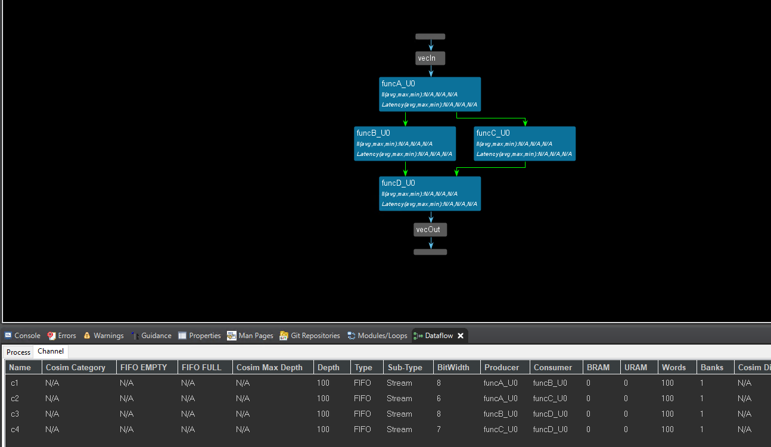
Task: Select the vecIn node
Action: (430, 58)
